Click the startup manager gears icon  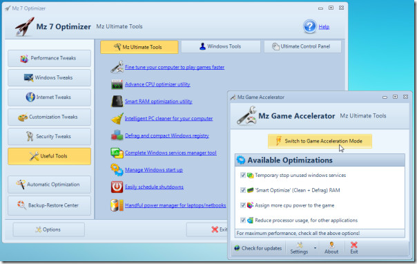coord(117,169)
